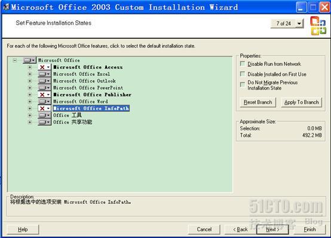331x238 pixels.
Task: Open install state icon for Microsoft Office Excel
Action: 45,74
